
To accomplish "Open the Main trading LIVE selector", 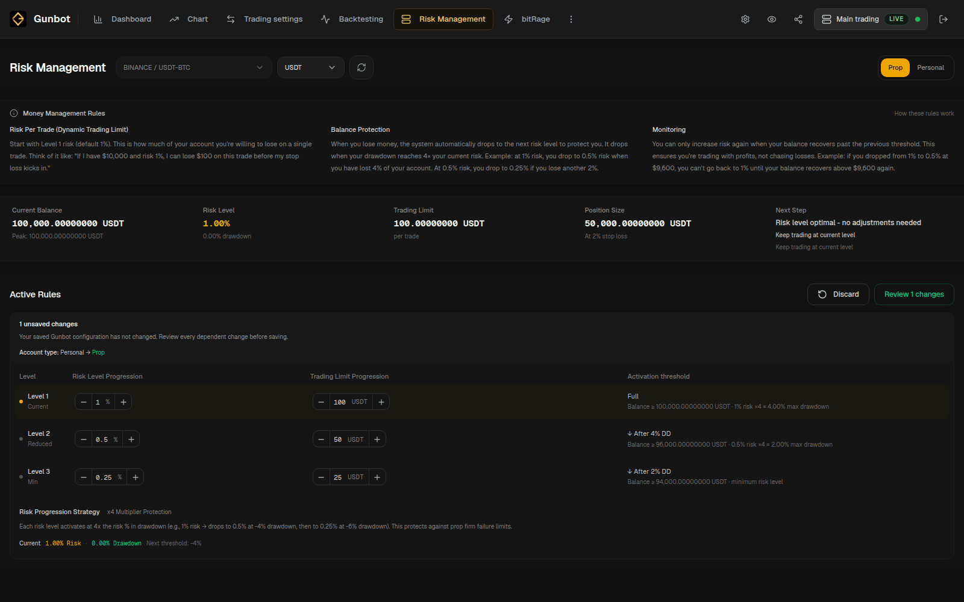I will pyautogui.click(x=871, y=19).
